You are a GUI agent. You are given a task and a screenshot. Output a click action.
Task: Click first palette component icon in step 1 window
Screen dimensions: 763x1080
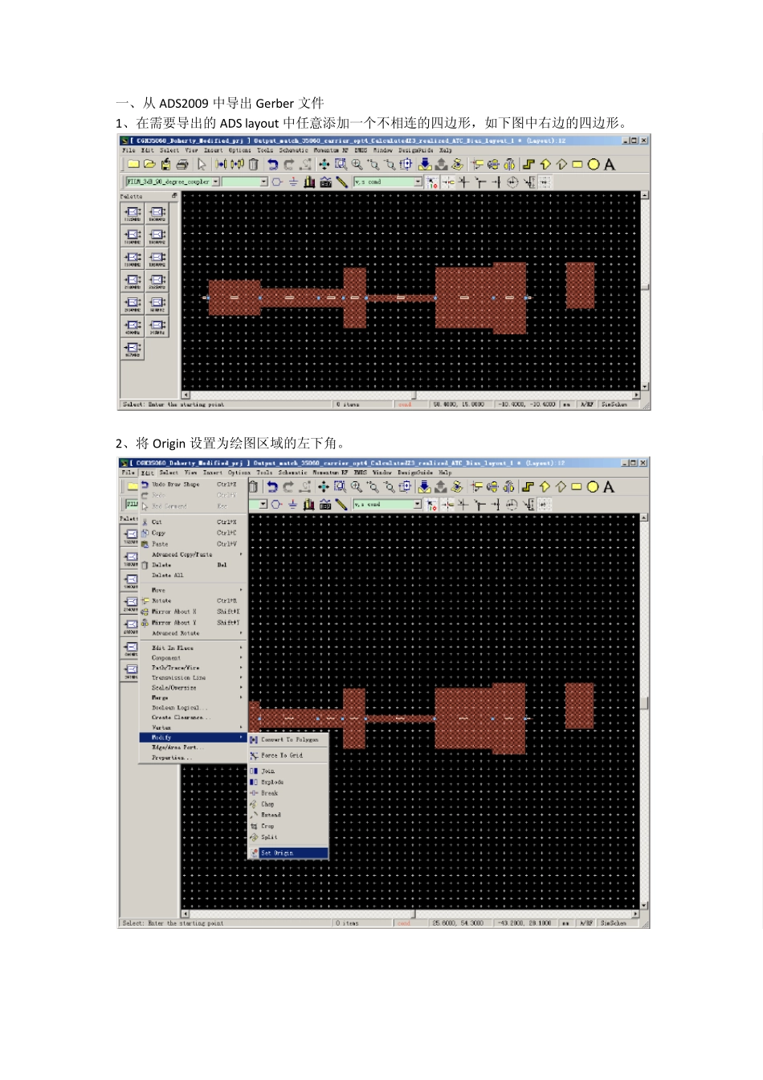click(x=133, y=214)
